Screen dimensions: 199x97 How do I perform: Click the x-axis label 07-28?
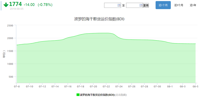pyautogui.click(x=144, y=87)
